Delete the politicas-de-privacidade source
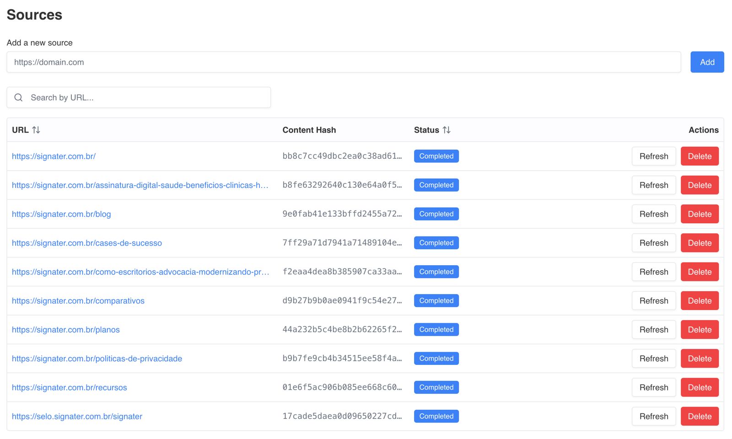Viewport: 732px width, 439px height. (x=699, y=359)
